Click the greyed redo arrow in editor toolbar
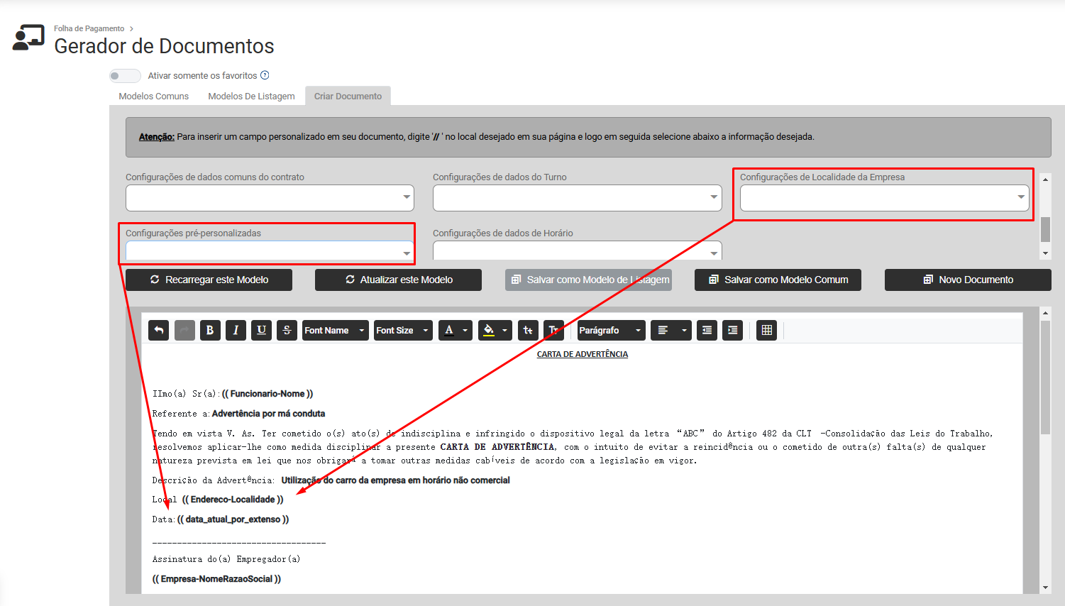 coord(184,330)
